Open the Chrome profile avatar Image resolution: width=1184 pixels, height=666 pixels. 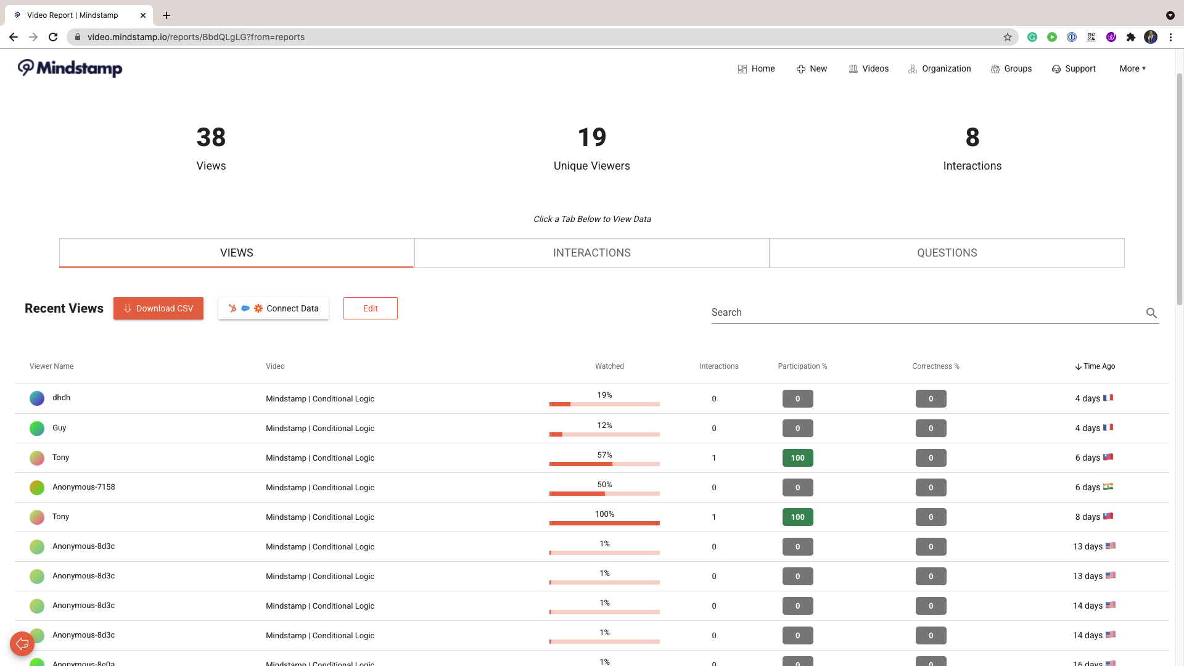(x=1151, y=37)
